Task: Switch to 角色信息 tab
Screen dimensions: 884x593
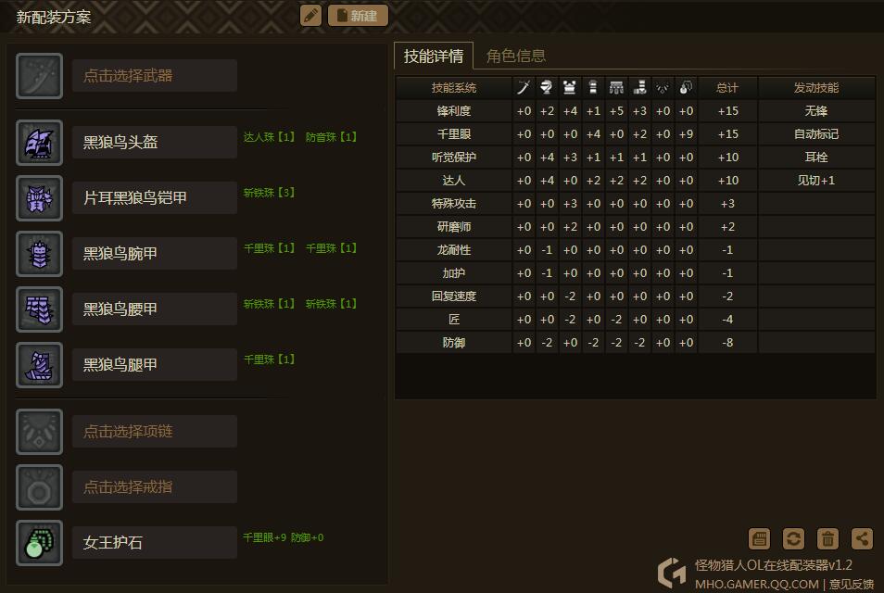Action: click(x=516, y=56)
